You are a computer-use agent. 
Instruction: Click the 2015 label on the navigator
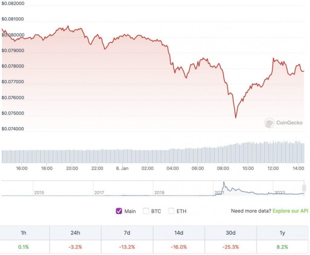tap(39, 192)
